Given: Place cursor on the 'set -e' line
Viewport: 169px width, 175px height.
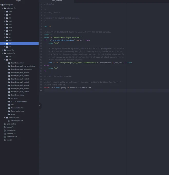Looking at the screenshot, I should 48,27.
